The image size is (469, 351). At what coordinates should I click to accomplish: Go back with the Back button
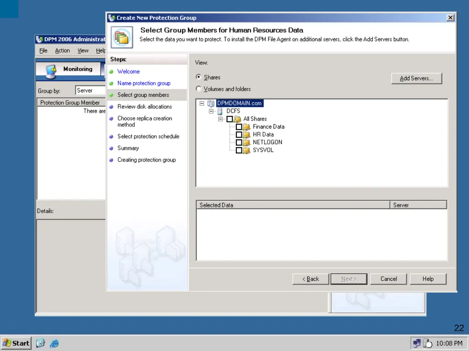[x=311, y=279]
